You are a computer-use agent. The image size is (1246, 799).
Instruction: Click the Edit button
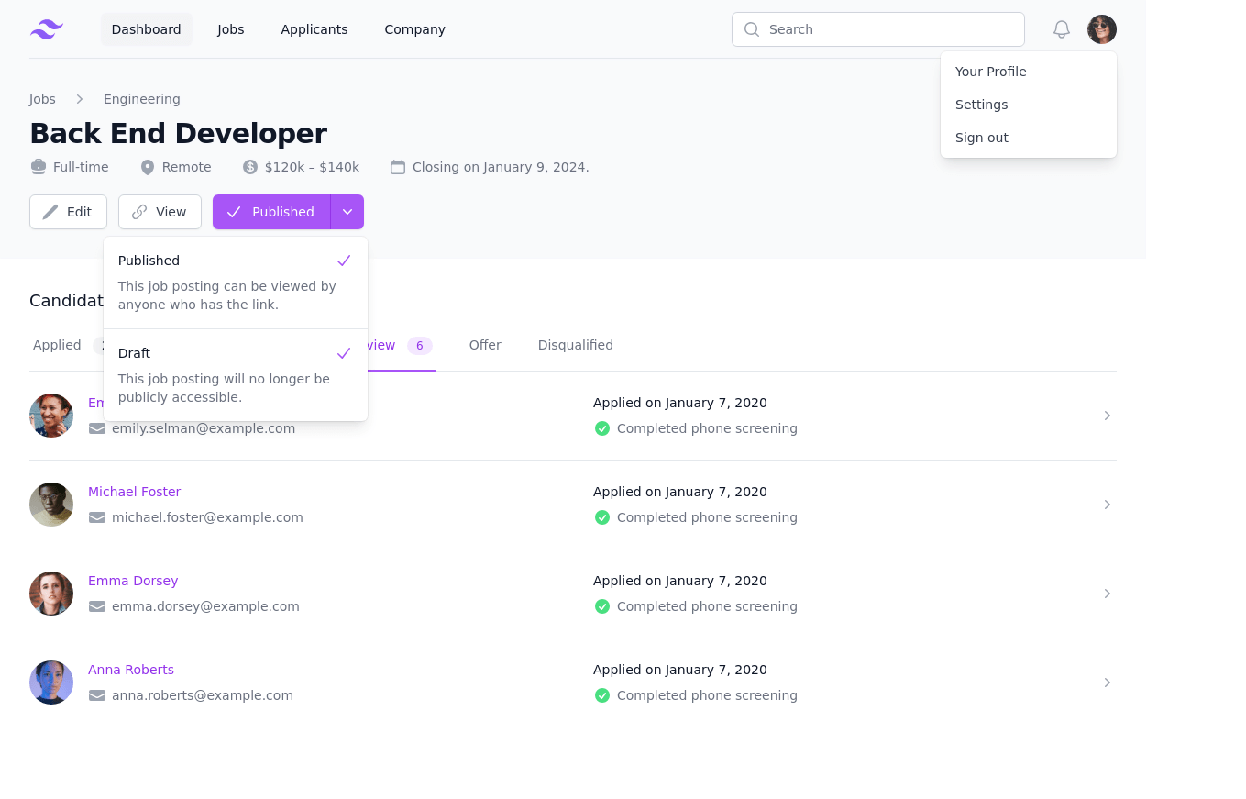(x=68, y=212)
